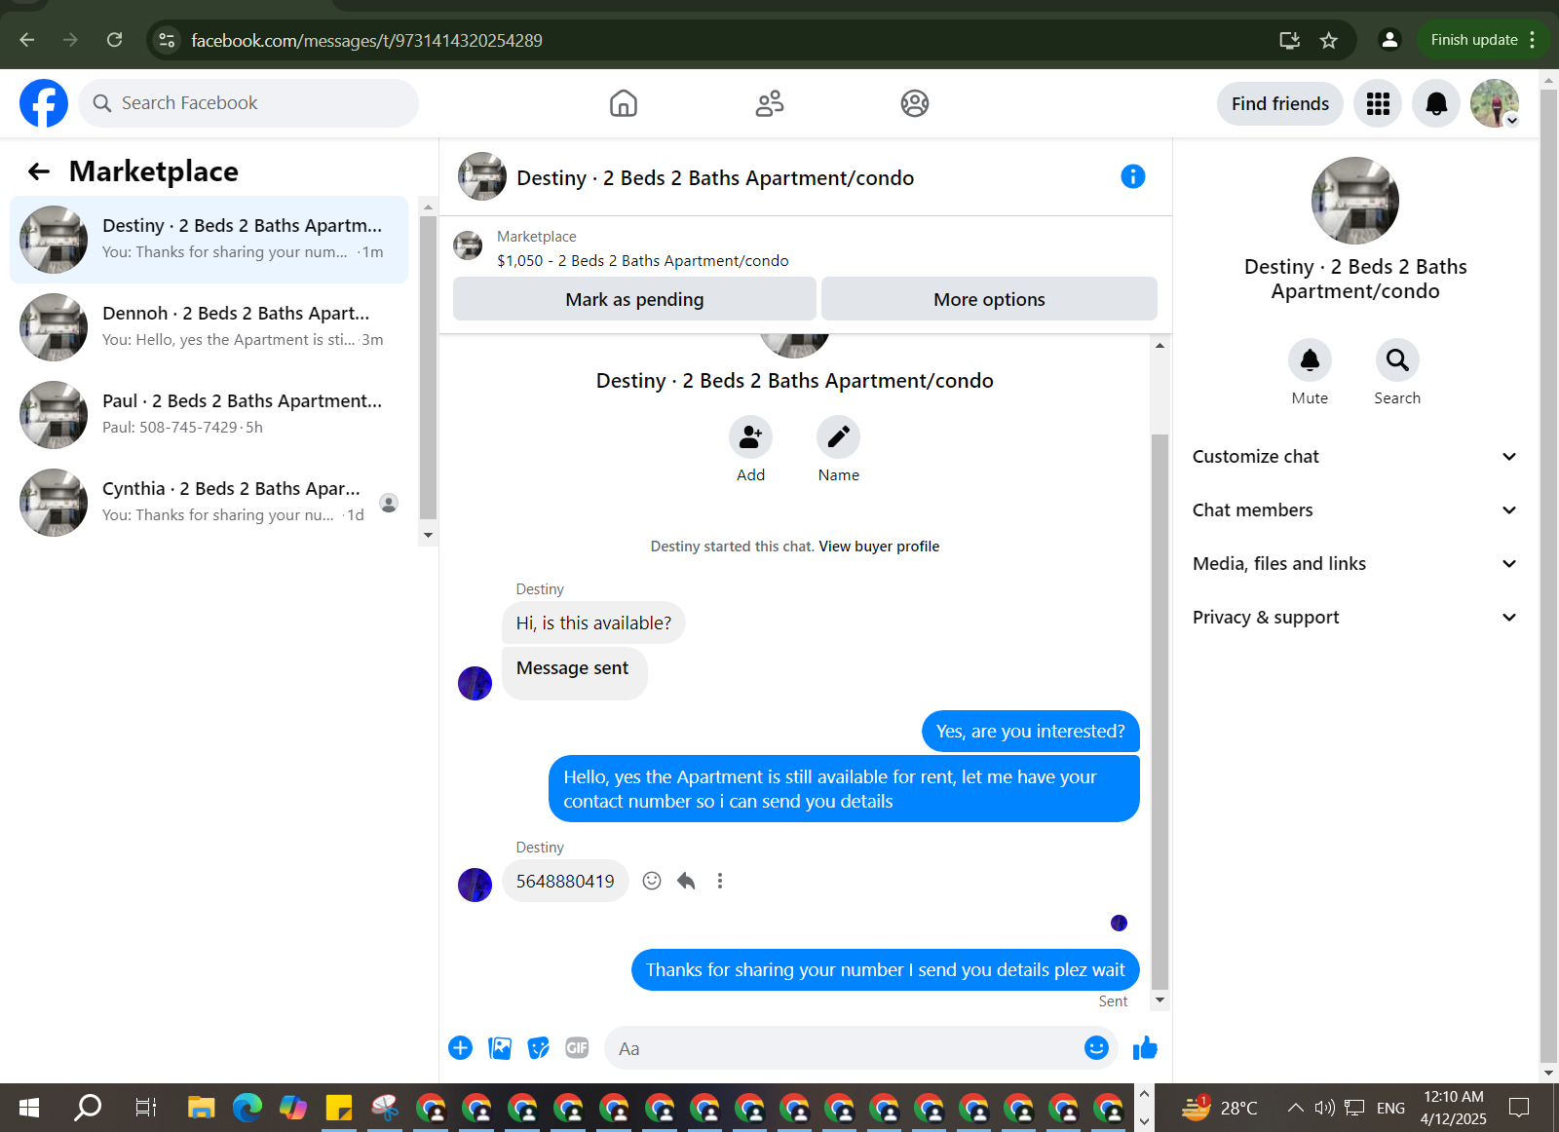This screenshot has width=1559, height=1132.
Task: Open the listing thumbnail in the right panel
Action: [1355, 201]
